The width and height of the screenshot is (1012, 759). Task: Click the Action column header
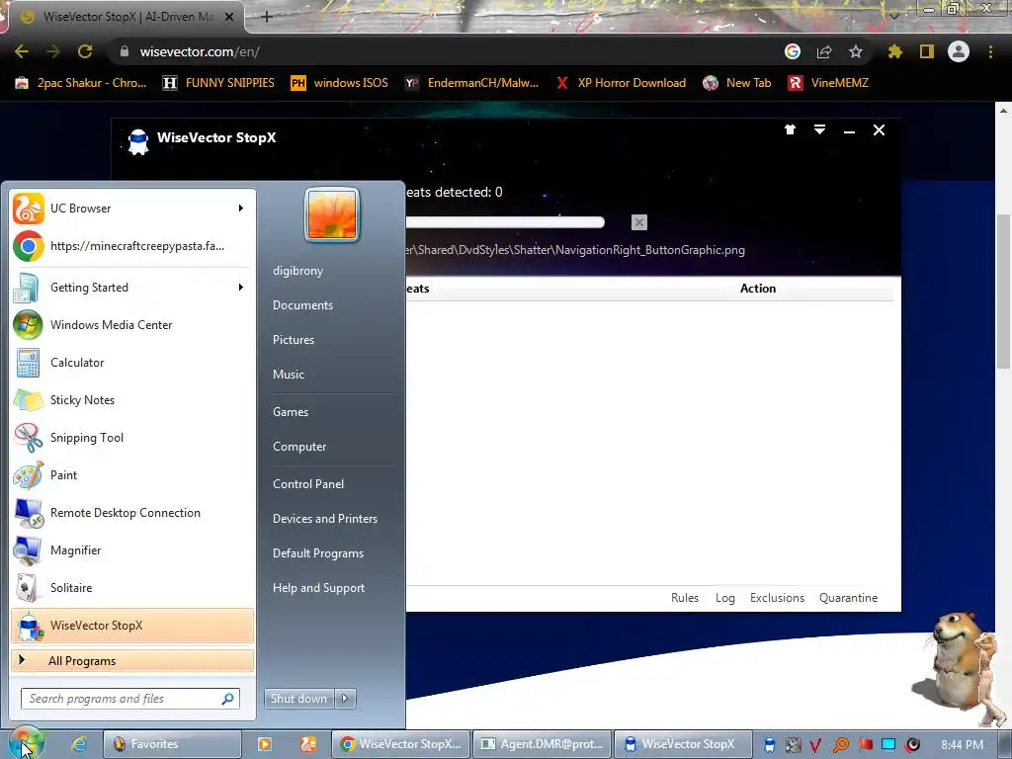pos(758,289)
